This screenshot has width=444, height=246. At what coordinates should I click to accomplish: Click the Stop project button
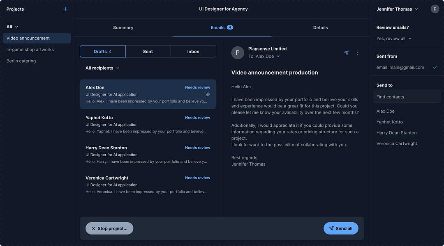click(109, 228)
